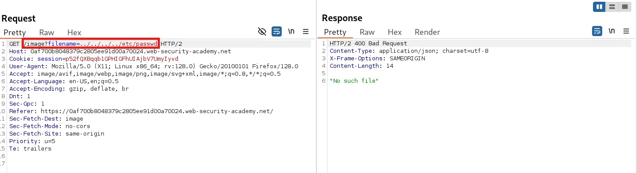Select top-bottom stacked layout icon
Screen dimensions: 637x173
coord(612,7)
